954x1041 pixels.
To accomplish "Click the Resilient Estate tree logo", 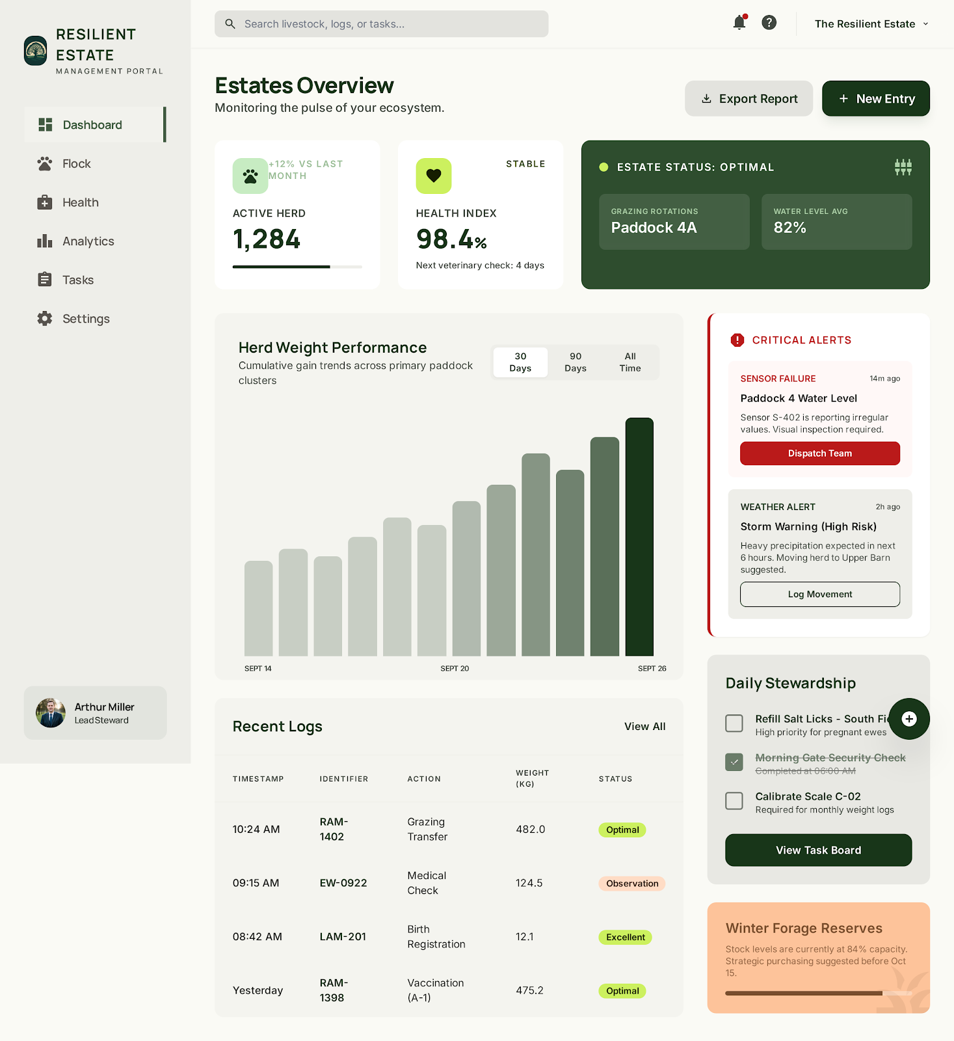I will click(36, 51).
